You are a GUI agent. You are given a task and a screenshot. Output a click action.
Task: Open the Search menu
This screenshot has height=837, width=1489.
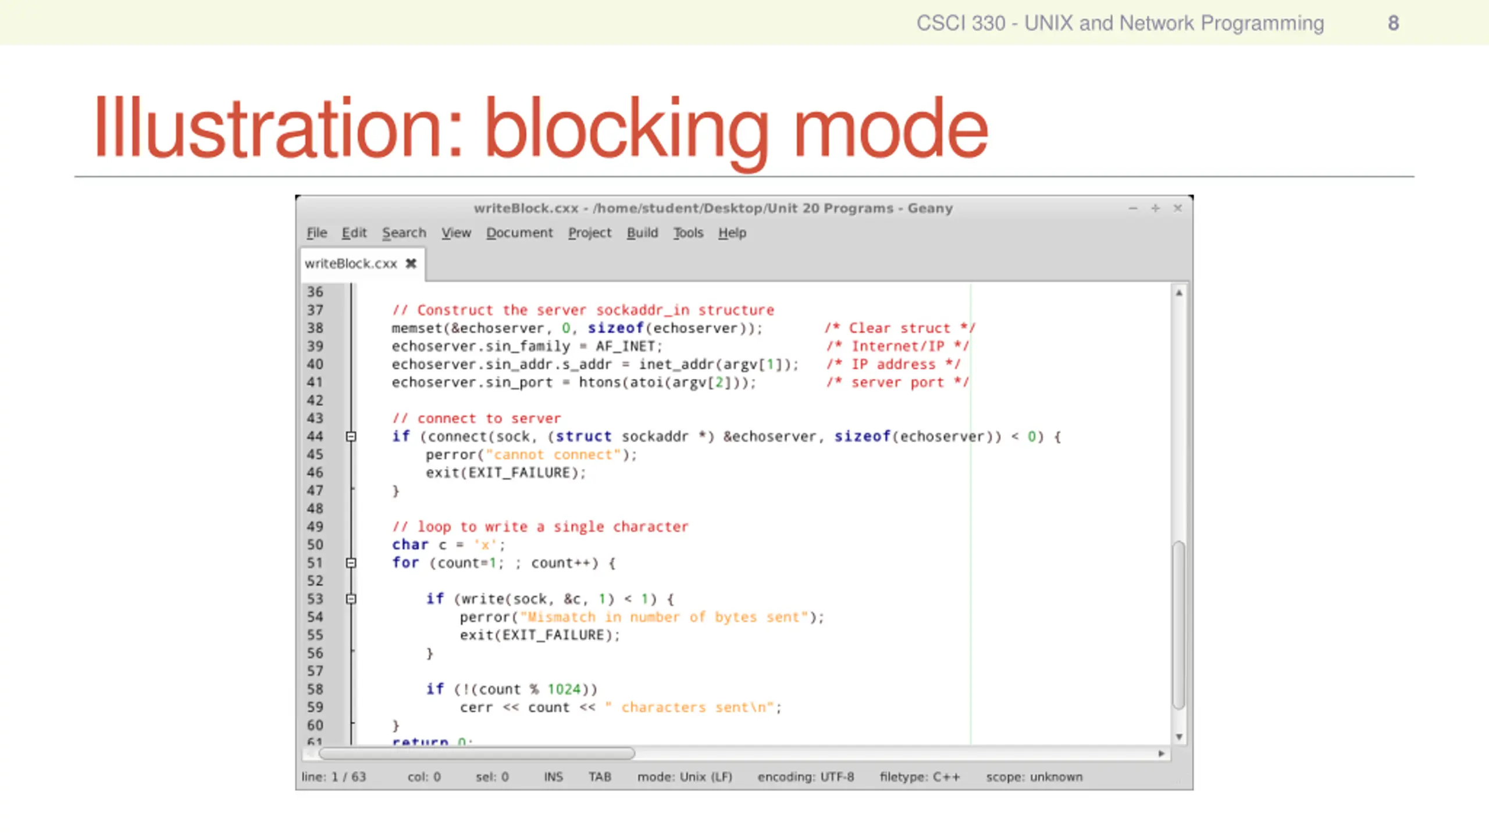coord(404,233)
